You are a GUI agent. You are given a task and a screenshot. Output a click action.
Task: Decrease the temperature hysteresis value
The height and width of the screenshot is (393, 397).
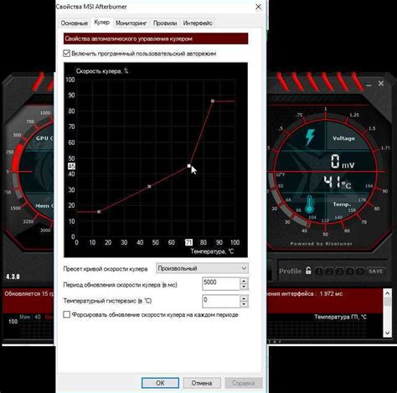pyautogui.click(x=244, y=304)
